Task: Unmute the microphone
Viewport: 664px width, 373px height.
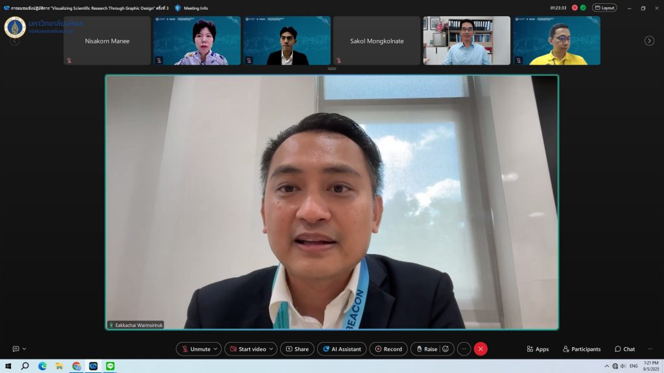Action: pyautogui.click(x=195, y=349)
